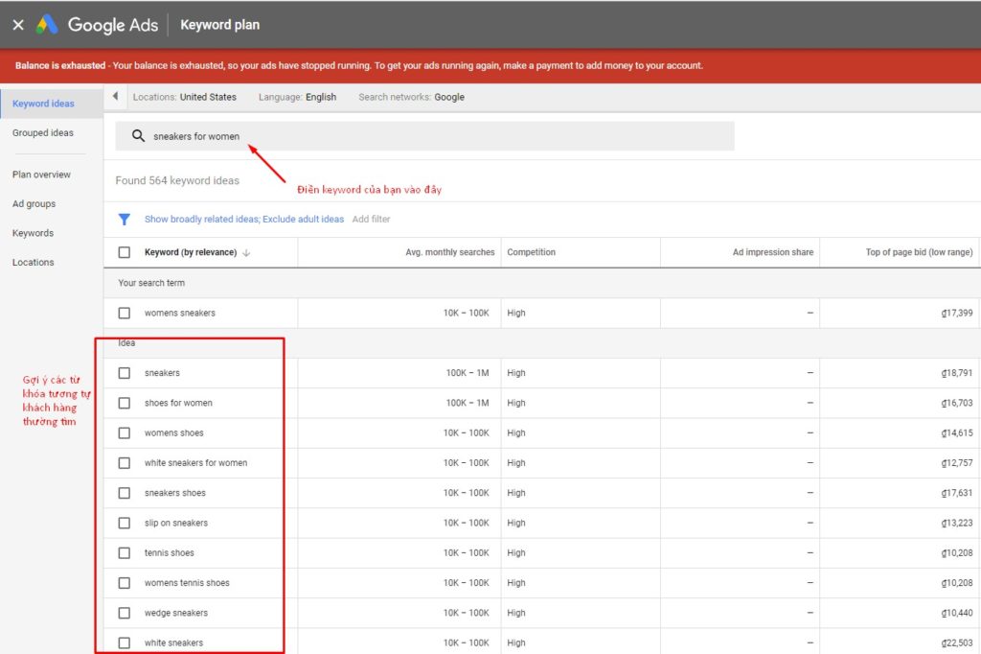Sort by Keyword (by relevance) column header

(191, 252)
